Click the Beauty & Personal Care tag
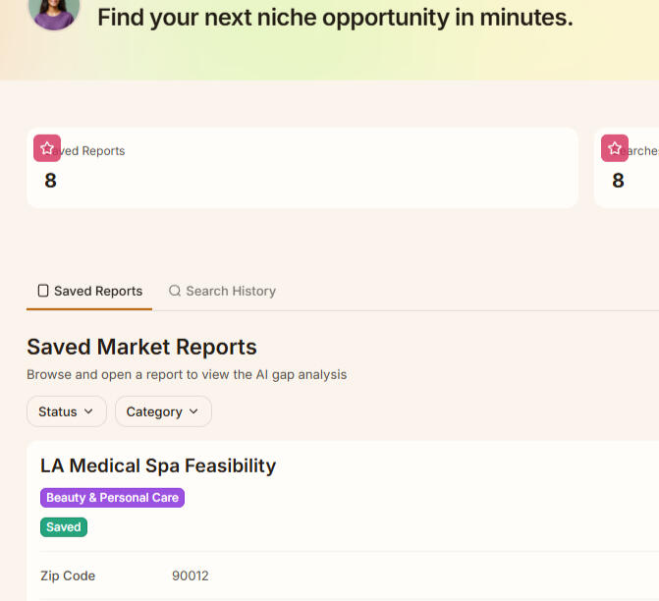Viewport: 659px width, 601px height. click(112, 498)
